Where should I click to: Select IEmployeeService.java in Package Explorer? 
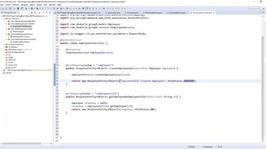coord(21,37)
